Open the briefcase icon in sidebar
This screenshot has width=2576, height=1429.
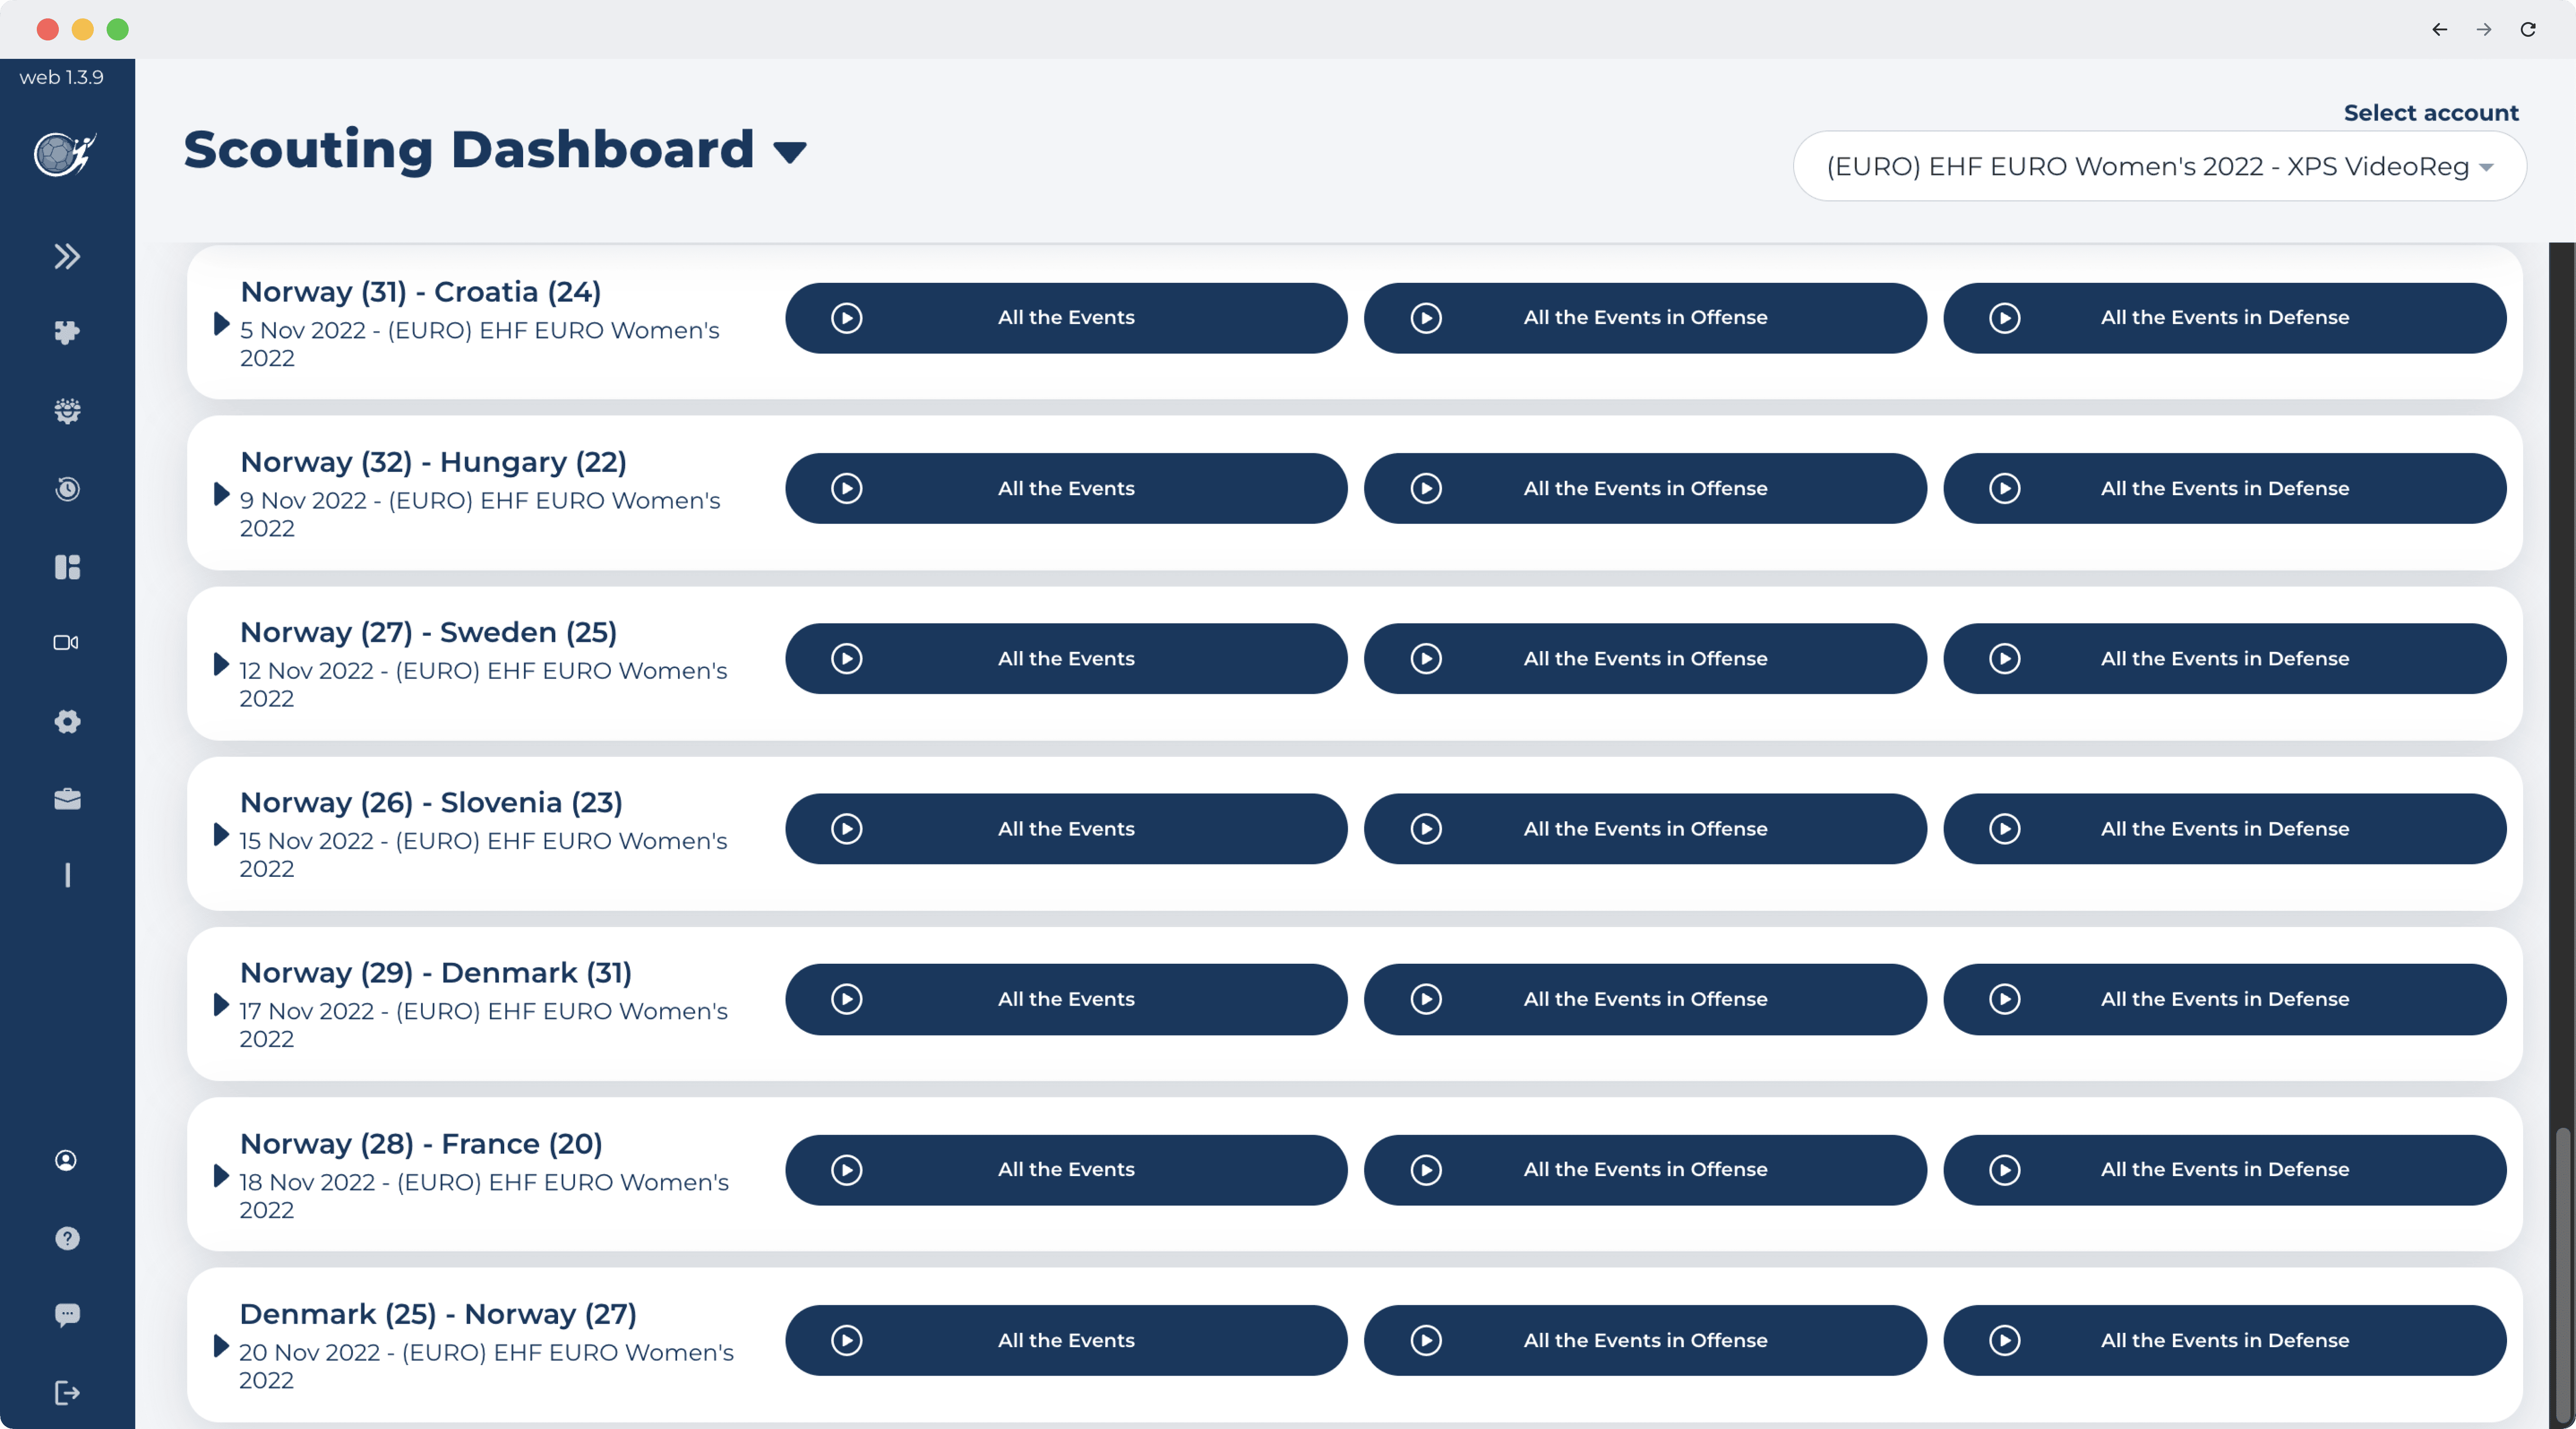[67, 799]
